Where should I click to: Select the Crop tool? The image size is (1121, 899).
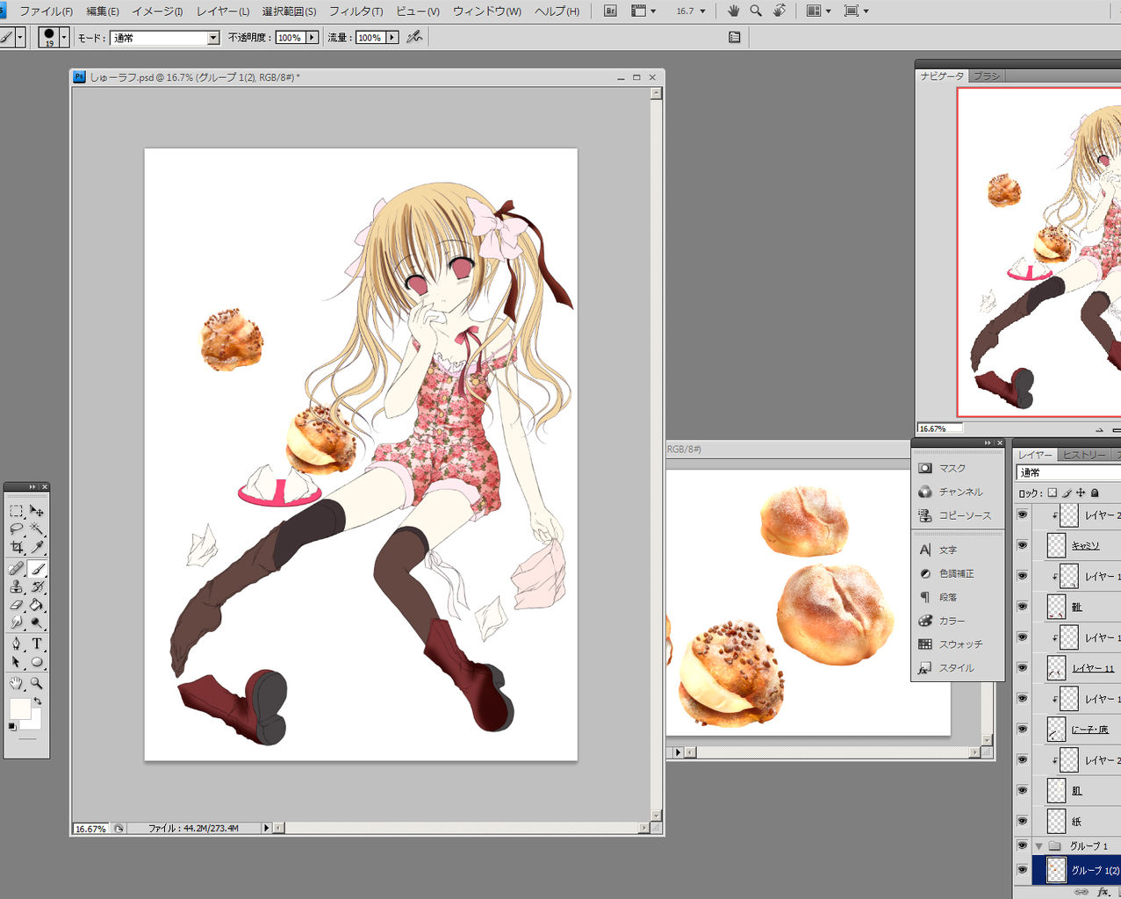[17, 548]
